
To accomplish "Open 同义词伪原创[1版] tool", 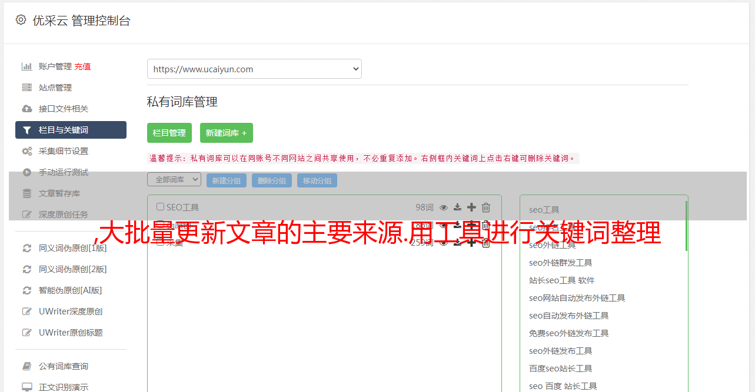I will (73, 248).
